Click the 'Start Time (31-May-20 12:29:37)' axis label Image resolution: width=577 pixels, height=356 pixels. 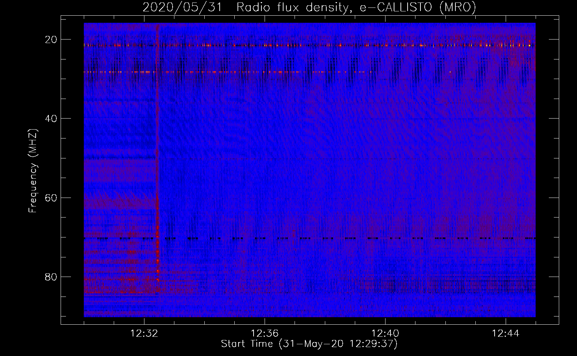click(309, 344)
